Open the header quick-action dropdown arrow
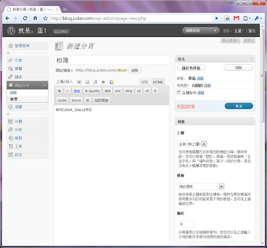 click(215, 31)
